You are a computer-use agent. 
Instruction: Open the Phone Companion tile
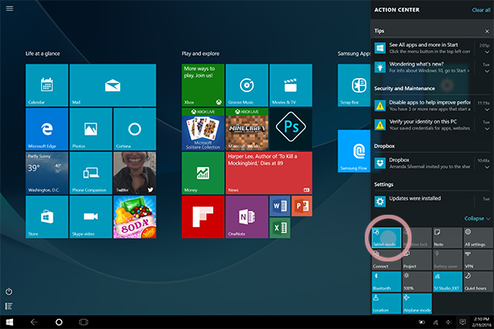tap(91, 173)
